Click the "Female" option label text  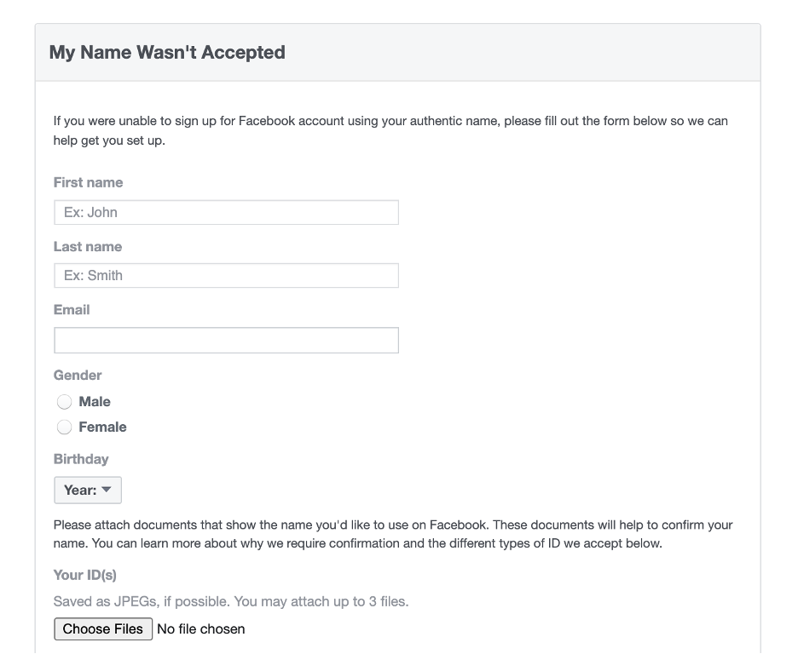(x=102, y=427)
